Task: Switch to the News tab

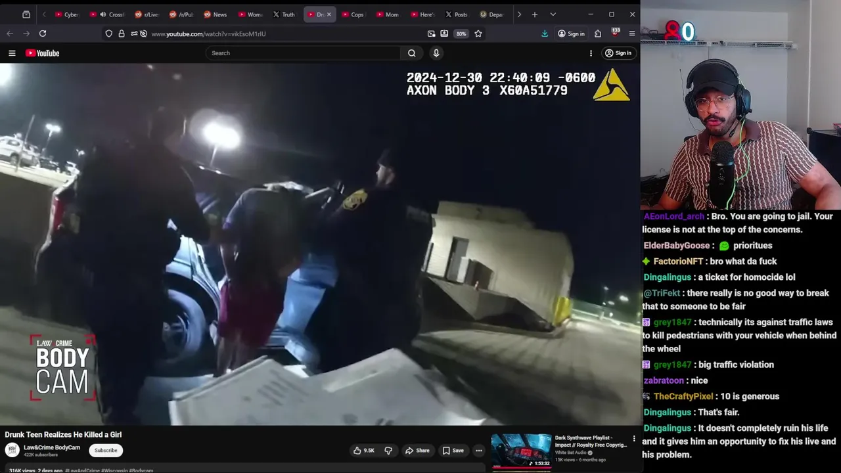Action: tap(216, 14)
